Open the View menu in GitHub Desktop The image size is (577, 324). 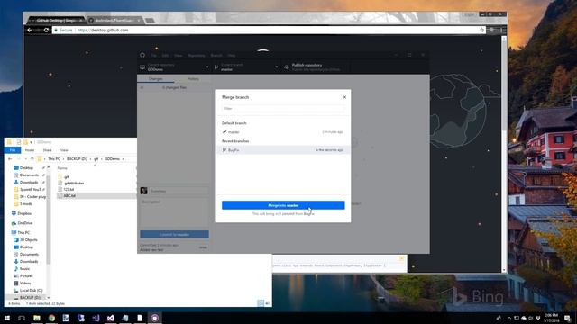179,55
